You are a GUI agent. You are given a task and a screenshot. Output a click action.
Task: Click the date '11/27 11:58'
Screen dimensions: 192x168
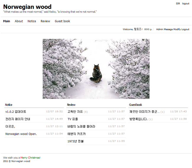tap(178, 119)
